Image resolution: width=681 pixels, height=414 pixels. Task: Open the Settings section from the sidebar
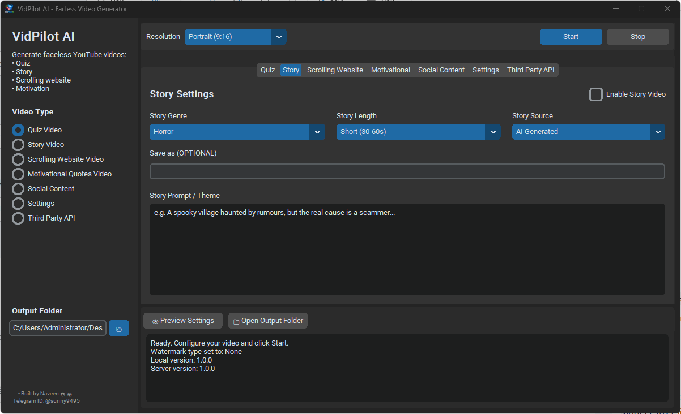tap(18, 203)
